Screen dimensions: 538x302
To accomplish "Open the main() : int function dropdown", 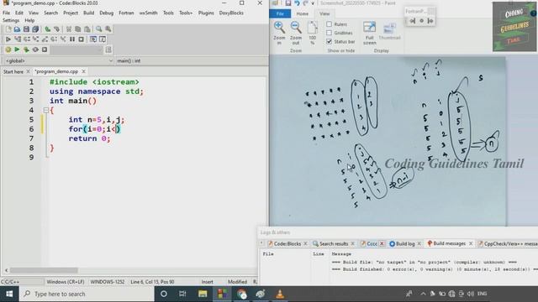I will (x=192, y=60).
